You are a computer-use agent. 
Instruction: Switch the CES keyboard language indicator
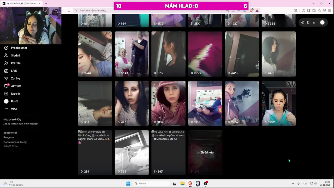305,184
